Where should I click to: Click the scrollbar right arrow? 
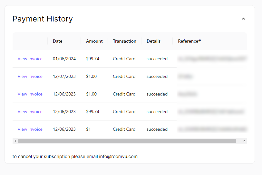point(244,141)
